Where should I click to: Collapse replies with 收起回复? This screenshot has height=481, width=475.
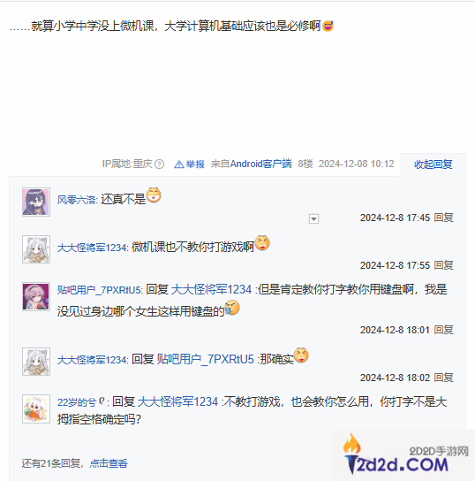coord(433,164)
